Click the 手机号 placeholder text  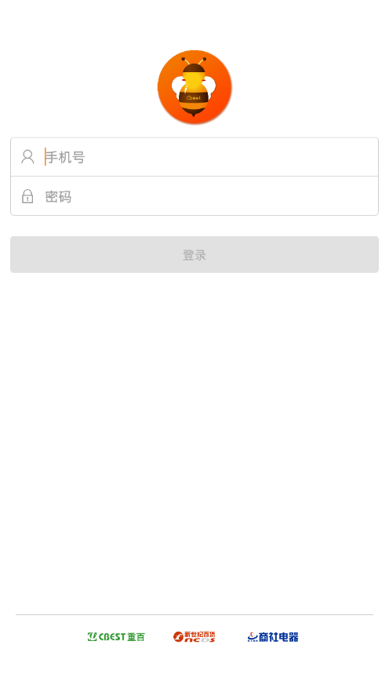[65, 158]
